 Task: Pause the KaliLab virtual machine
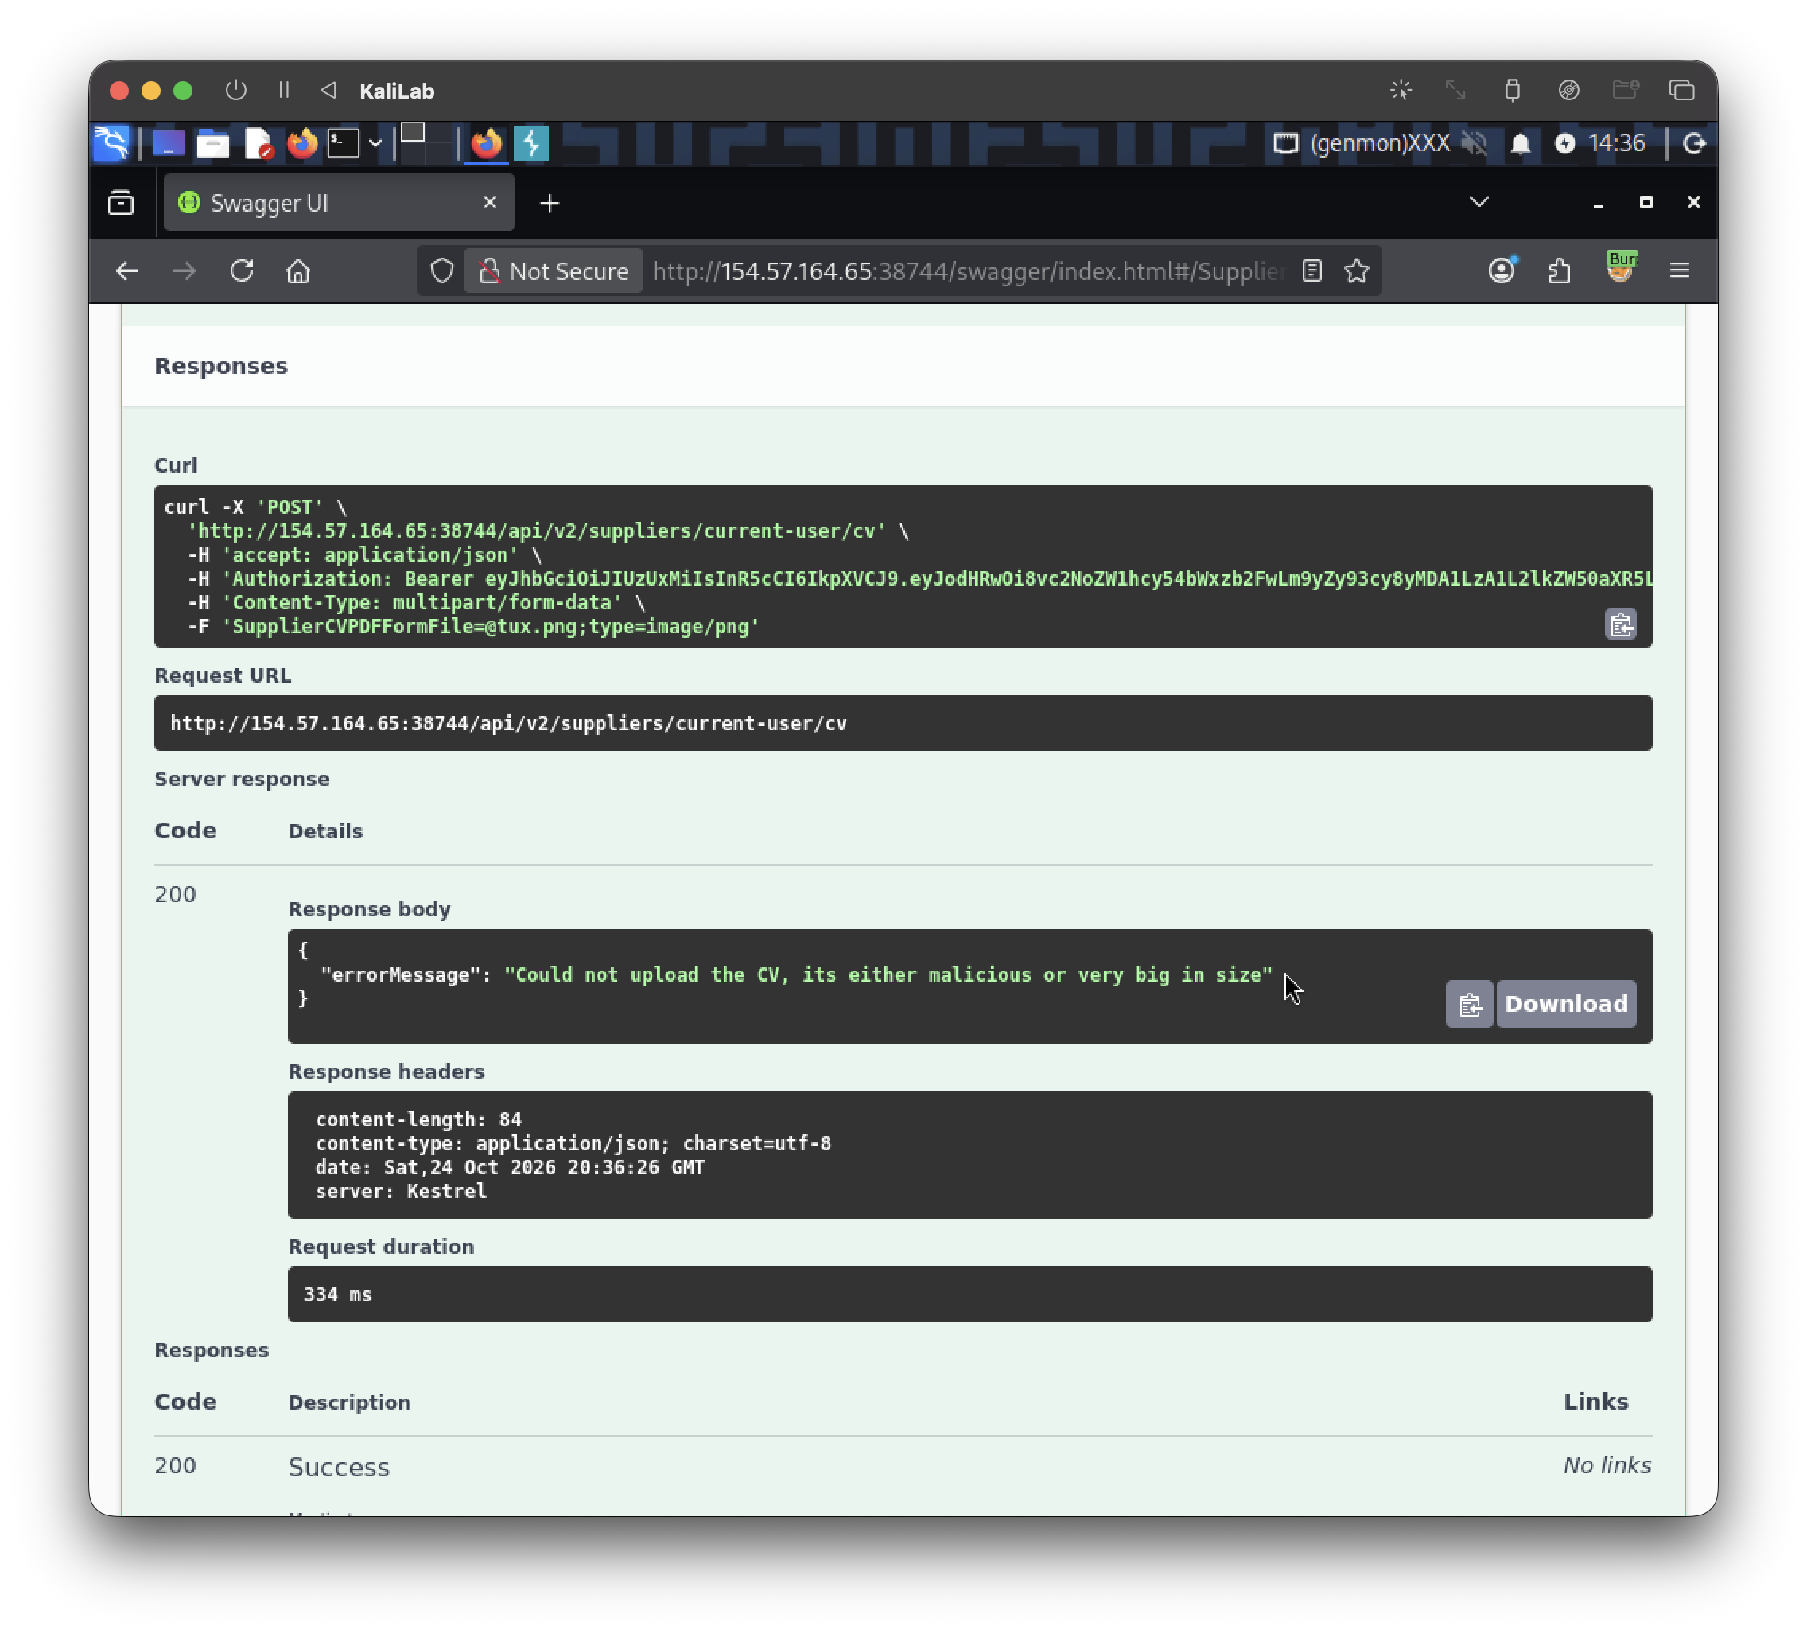(x=283, y=91)
